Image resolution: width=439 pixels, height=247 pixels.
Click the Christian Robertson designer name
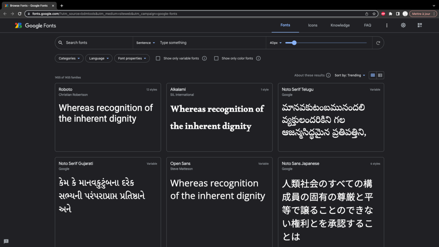coord(73,95)
